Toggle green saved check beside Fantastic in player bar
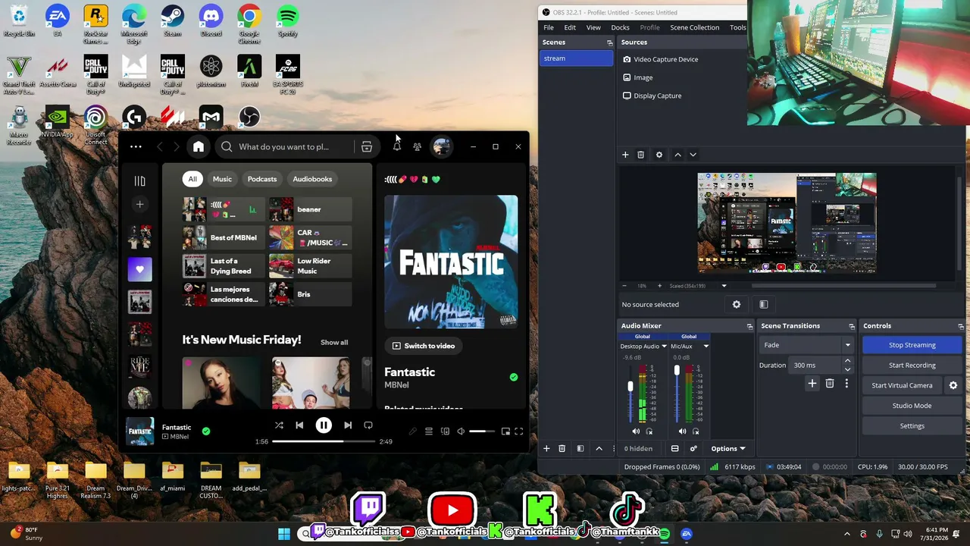The height and width of the screenshot is (546, 970). point(206,431)
